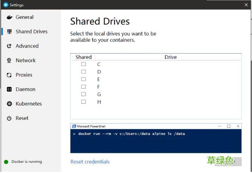Click the drive letter D label
Screen dimensions: 252x173
pos(99,72)
